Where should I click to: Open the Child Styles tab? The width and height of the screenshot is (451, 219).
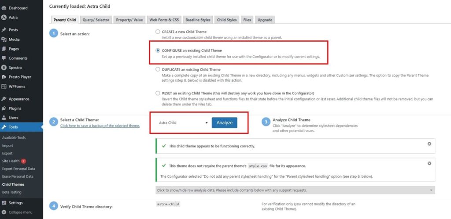[x=227, y=20]
